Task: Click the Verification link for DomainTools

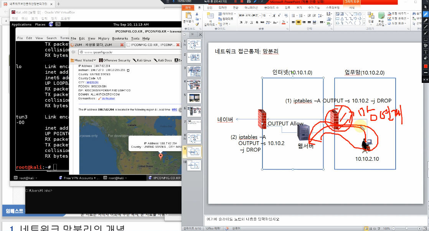Action: tap(108, 99)
